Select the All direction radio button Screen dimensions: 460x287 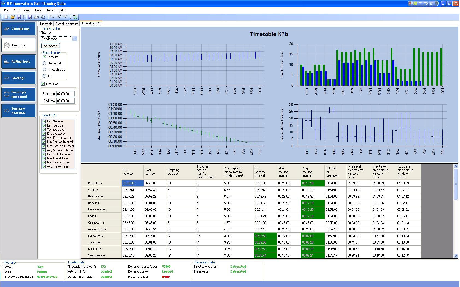(x=45, y=76)
